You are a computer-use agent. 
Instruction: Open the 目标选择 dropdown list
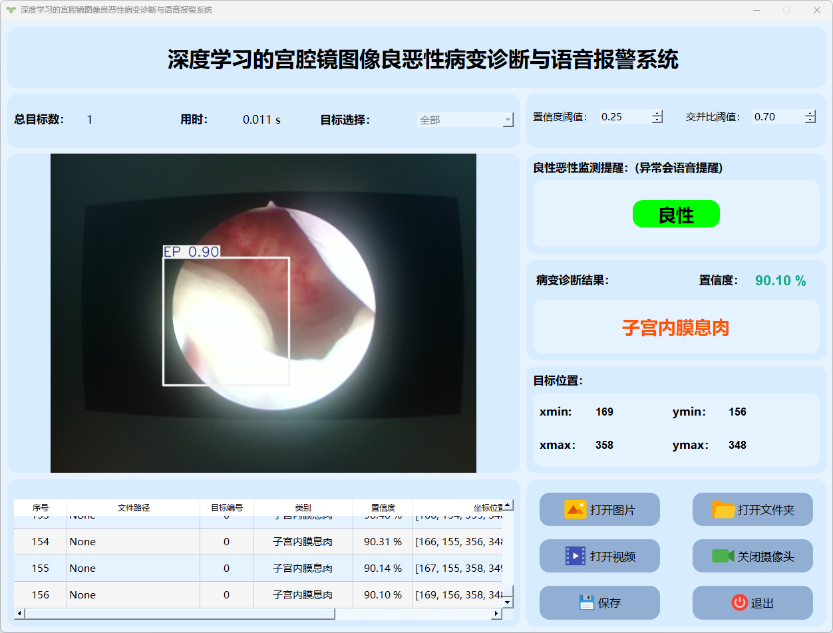pyautogui.click(x=508, y=120)
